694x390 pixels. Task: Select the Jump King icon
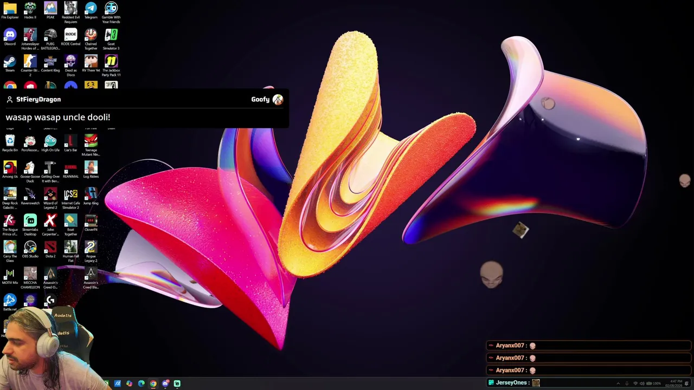[91, 197]
